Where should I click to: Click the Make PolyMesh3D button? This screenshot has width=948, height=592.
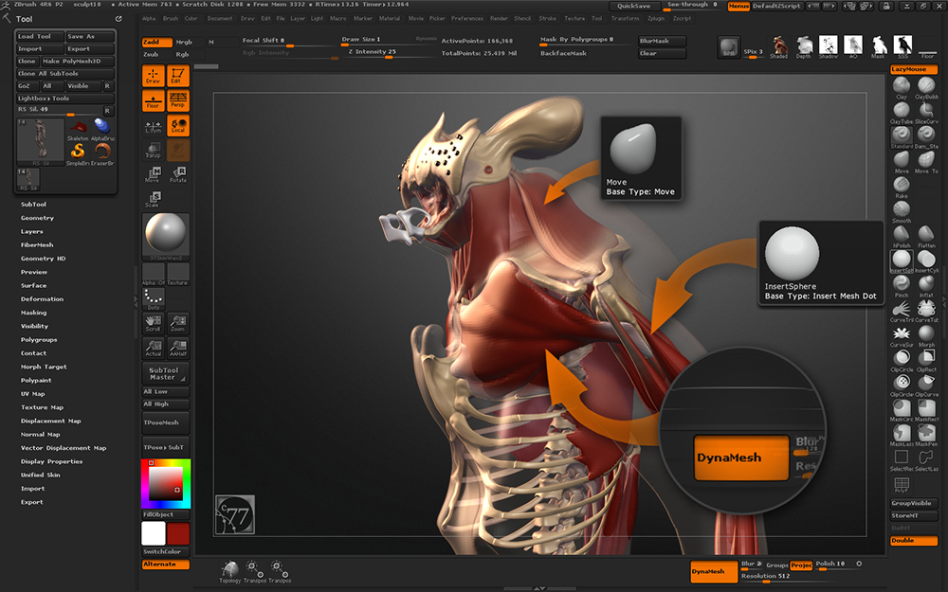(x=78, y=62)
